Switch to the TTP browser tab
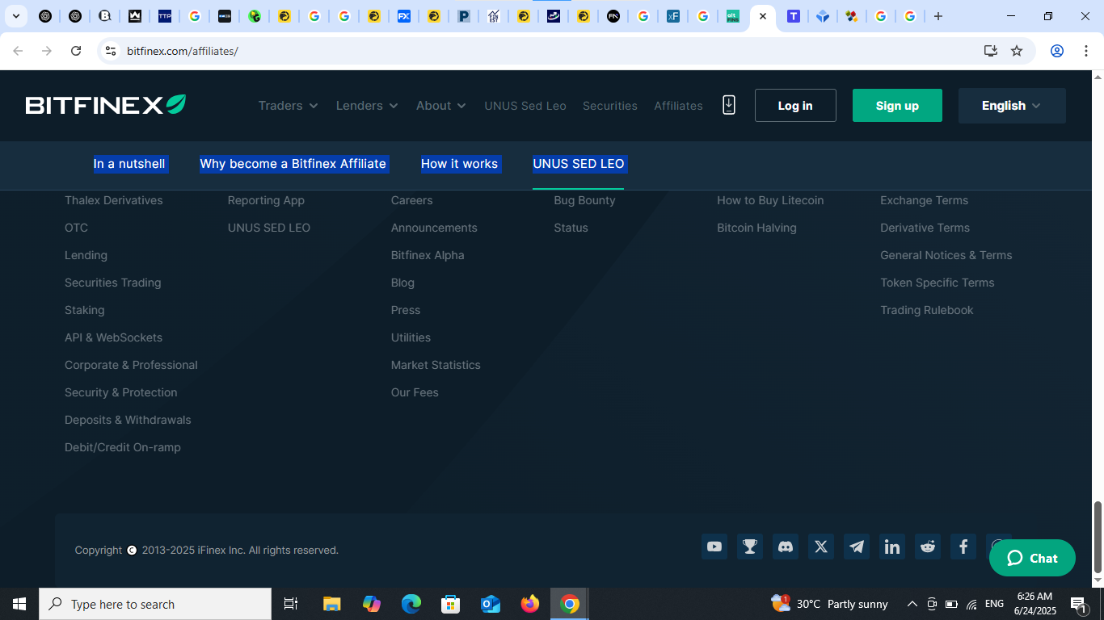1104x620 pixels. (x=165, y=16)
